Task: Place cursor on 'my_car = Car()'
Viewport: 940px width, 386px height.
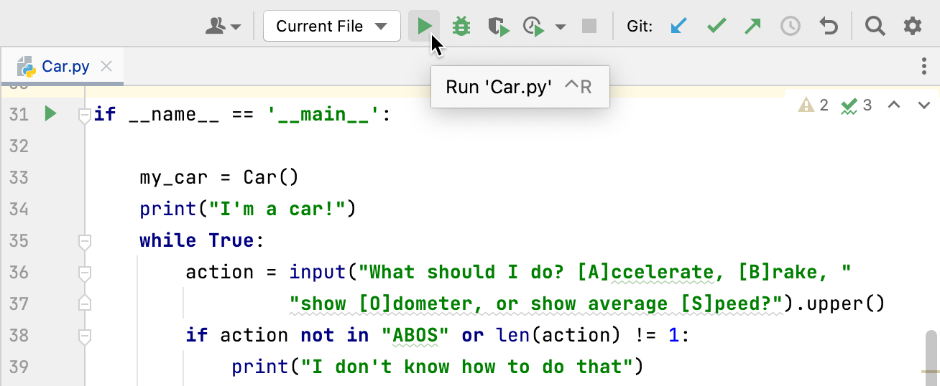Action: (219, 177)
